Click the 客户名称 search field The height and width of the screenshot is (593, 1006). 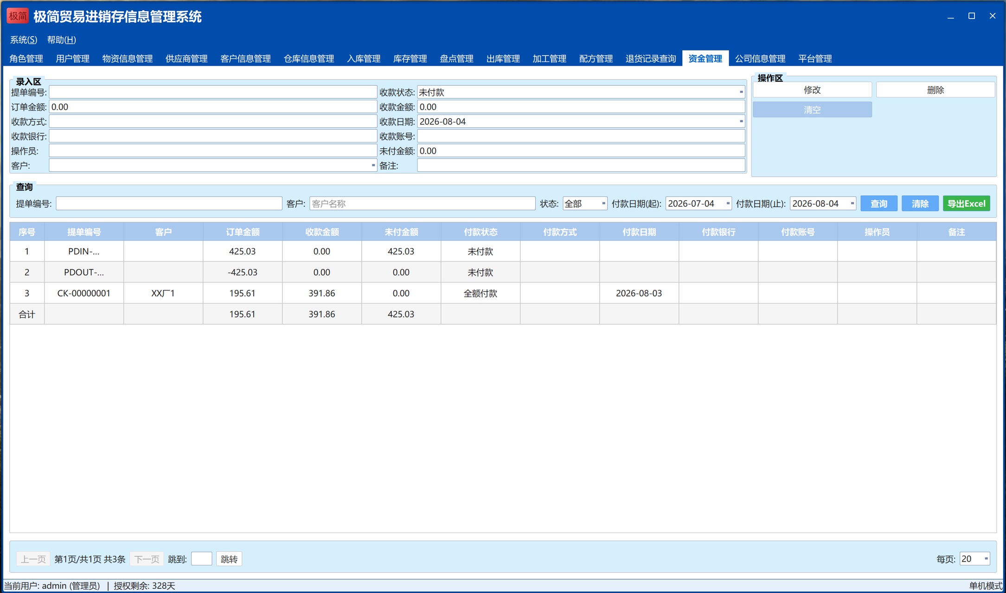(422, 203)
